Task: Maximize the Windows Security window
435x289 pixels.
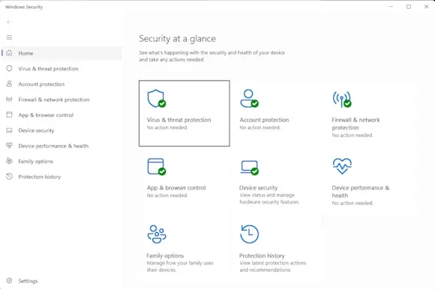Action: click(x=409, y=7)
